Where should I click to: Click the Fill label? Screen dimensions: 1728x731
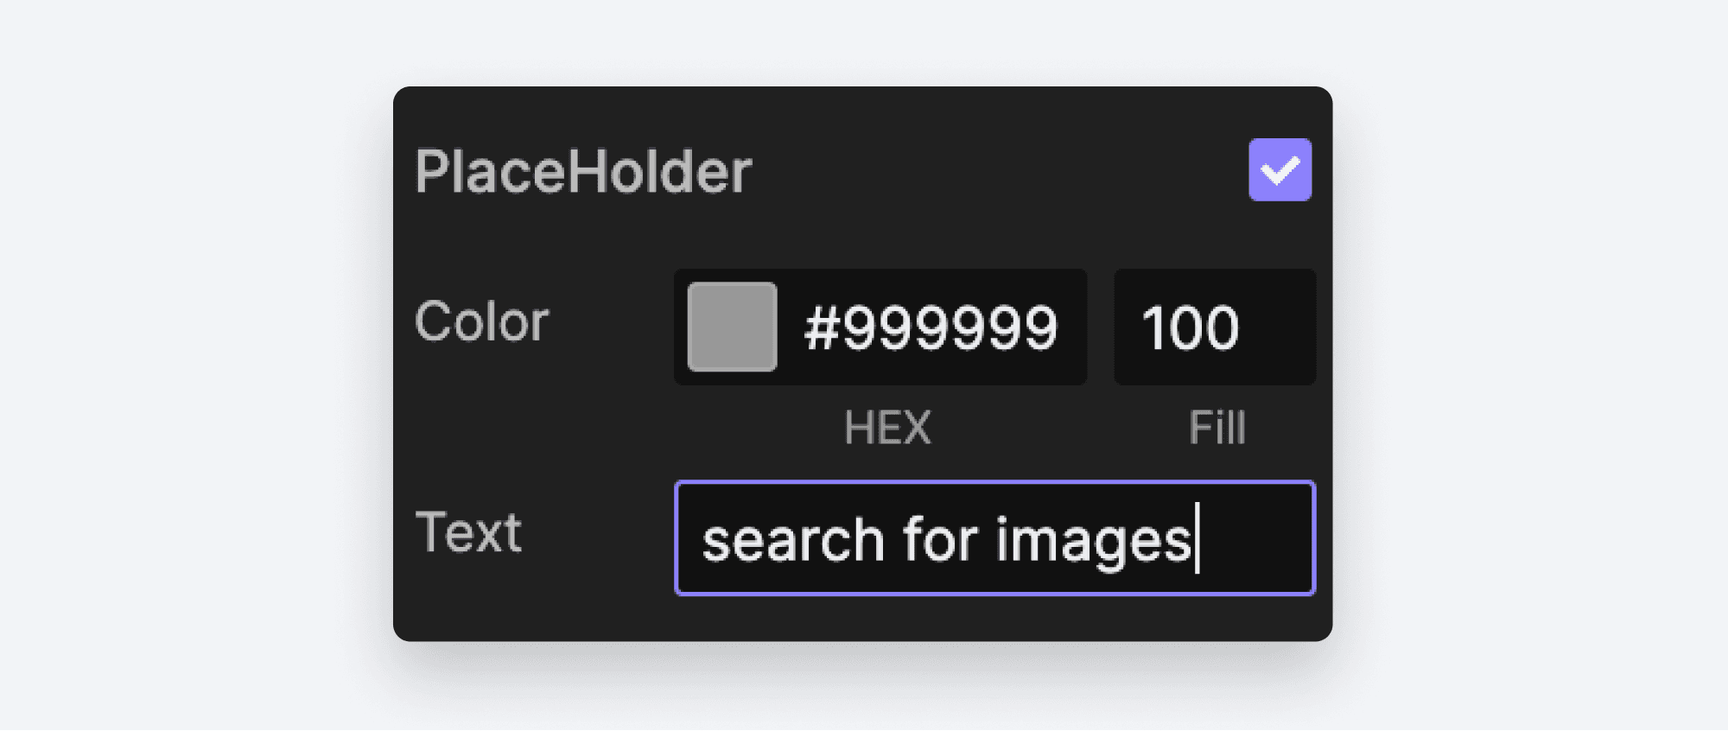(x=1216, y=427)
